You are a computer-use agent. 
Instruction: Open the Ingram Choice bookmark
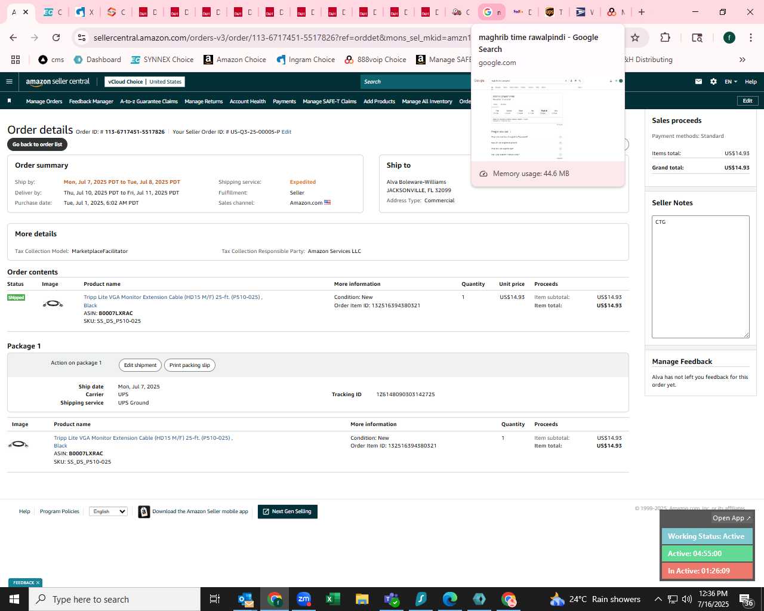(306, 60)
